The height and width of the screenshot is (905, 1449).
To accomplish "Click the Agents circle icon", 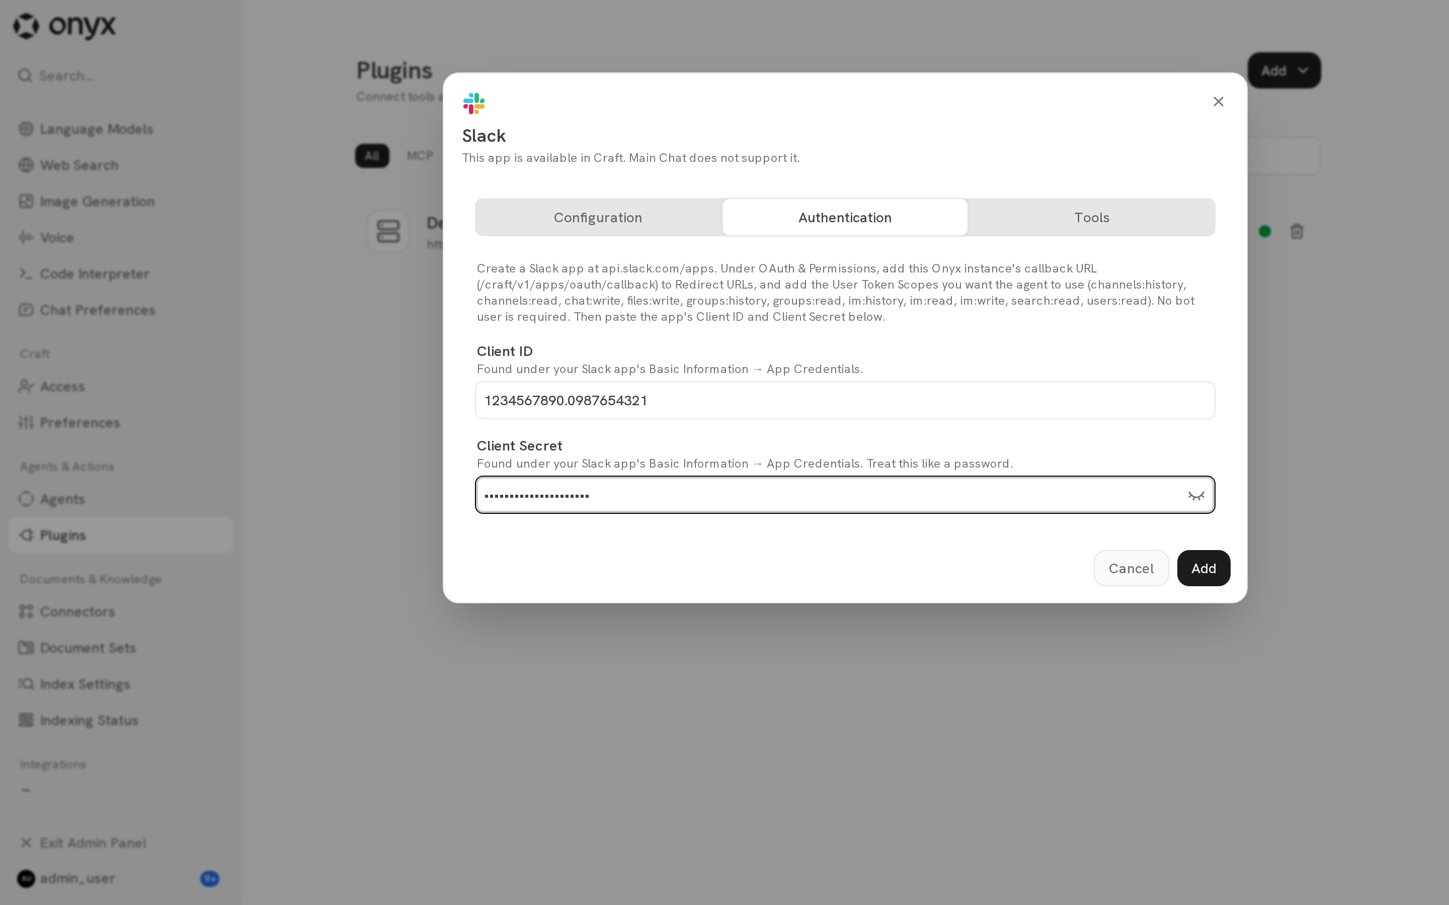I will (x=26, y=499).
